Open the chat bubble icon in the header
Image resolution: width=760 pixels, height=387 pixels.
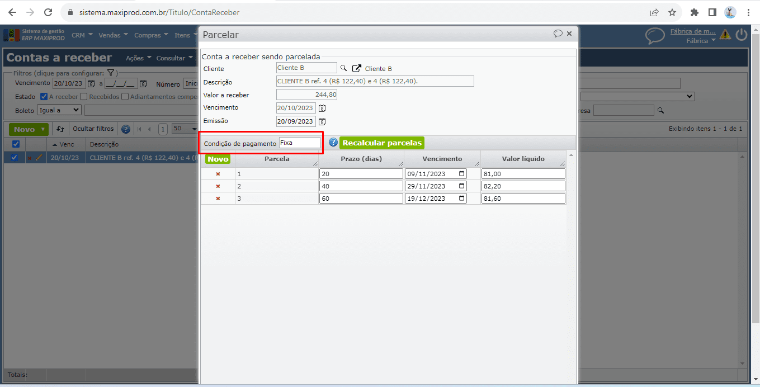click(x=655, y=36)
